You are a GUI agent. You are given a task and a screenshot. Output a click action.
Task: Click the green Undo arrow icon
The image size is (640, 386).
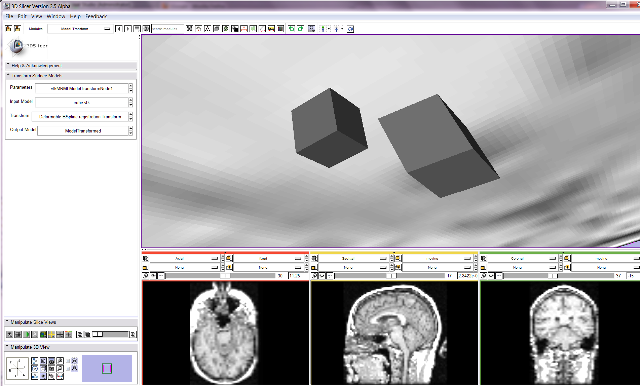coord(291,29)
